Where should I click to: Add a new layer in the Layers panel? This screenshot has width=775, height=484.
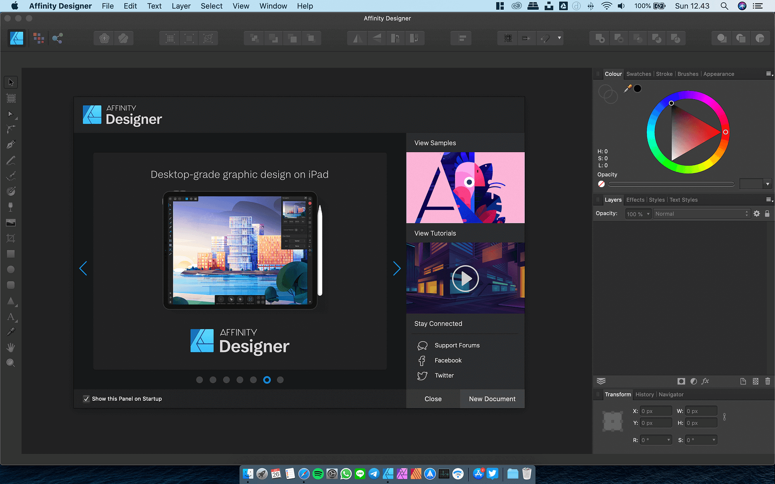(x=743, y=381)
